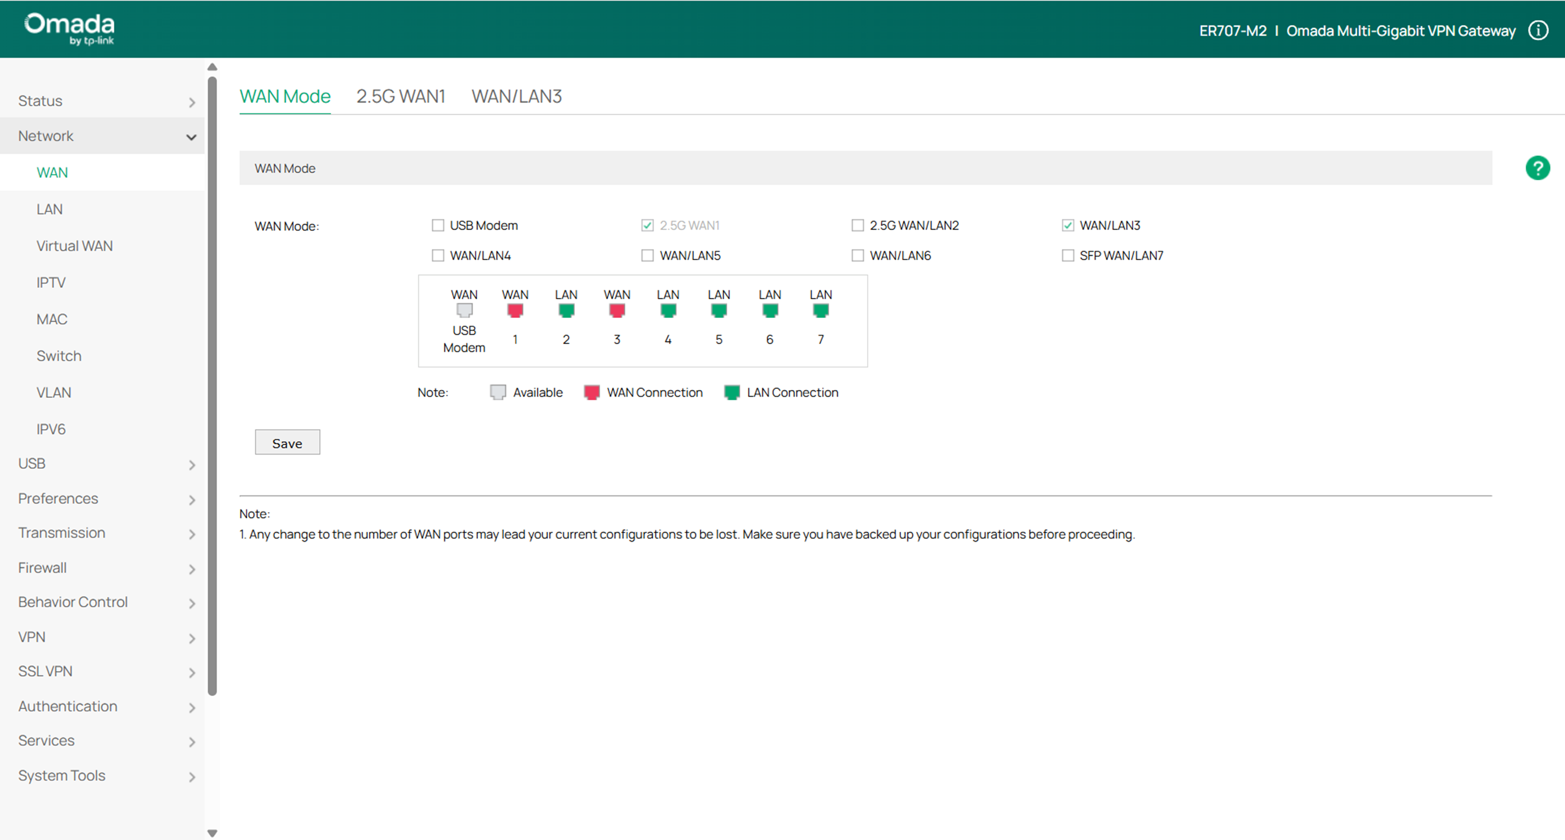Click the info icon in header
The image size is (1565, 840).
(x=1538, y=30)
